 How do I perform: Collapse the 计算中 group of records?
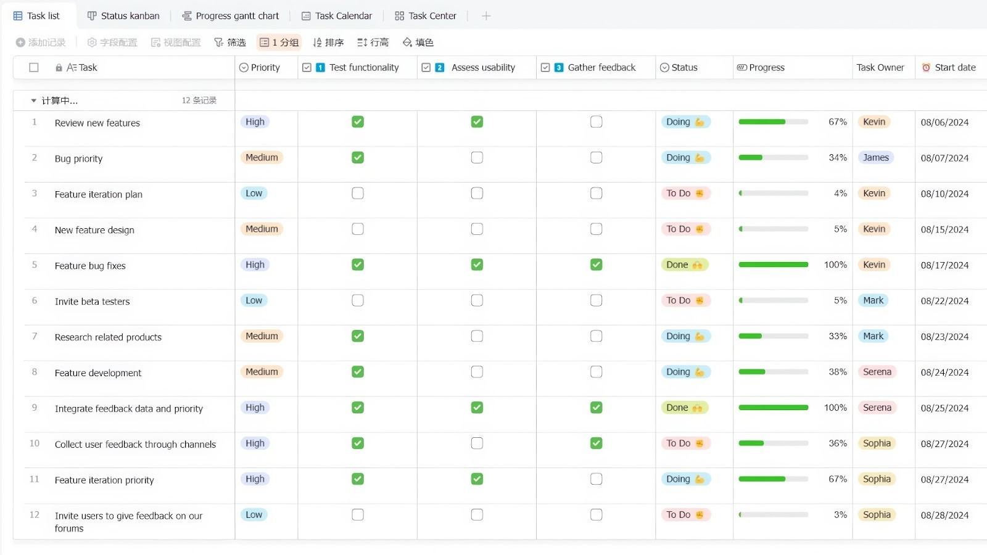point(33,100)
